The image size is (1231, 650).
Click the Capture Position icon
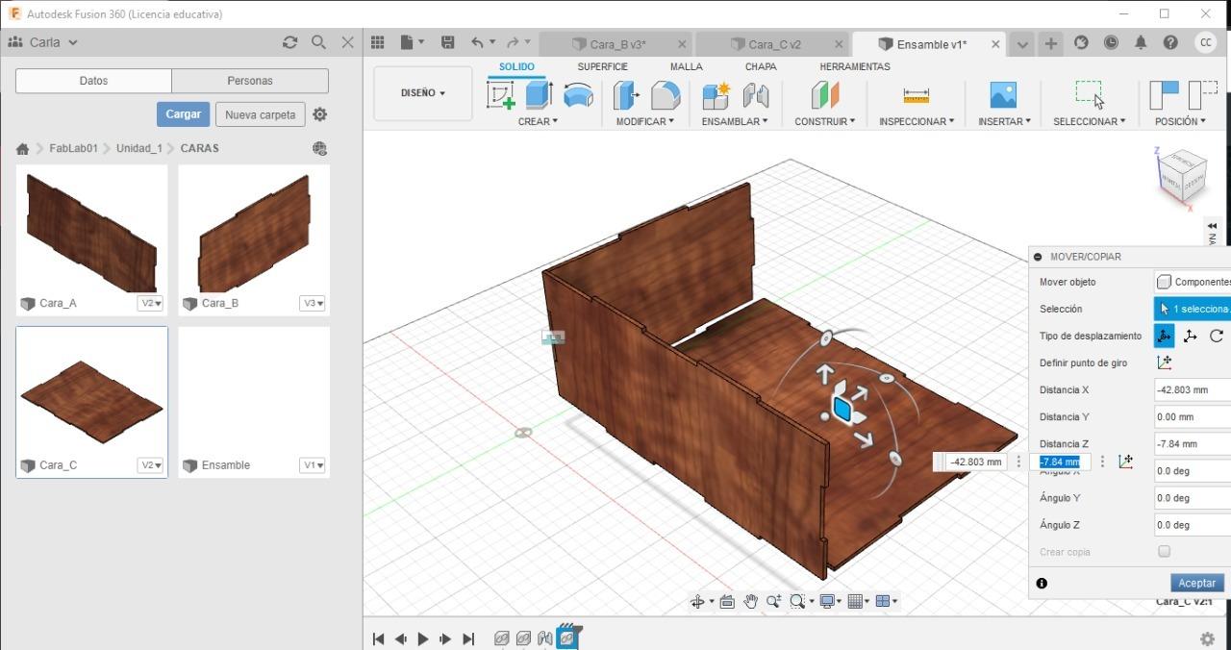1164,95
